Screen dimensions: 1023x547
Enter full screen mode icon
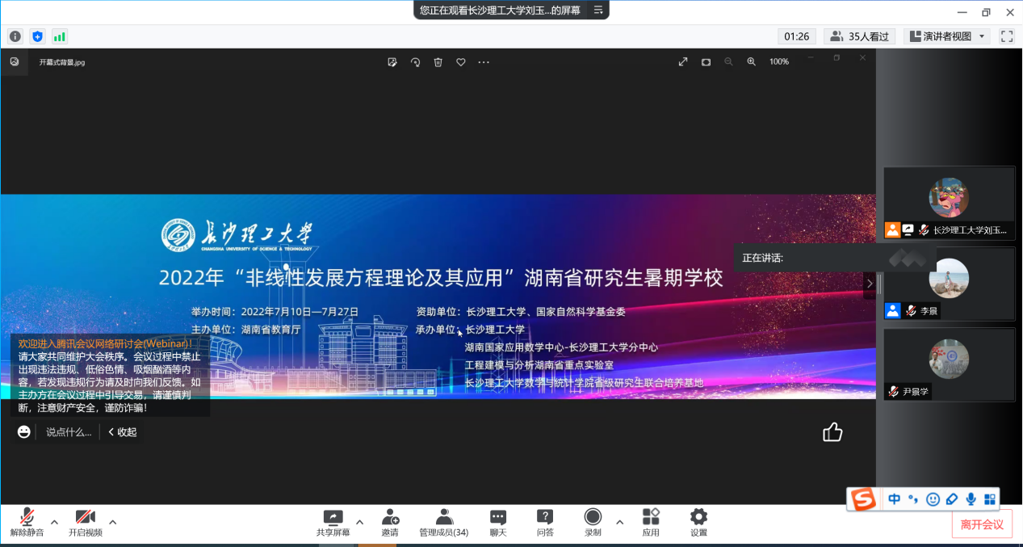click(x=1006, y=36)
